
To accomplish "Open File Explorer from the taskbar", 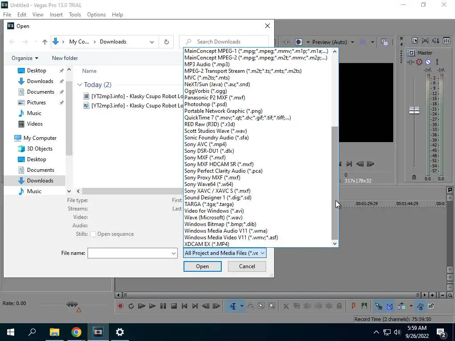I will coord(54,332).
